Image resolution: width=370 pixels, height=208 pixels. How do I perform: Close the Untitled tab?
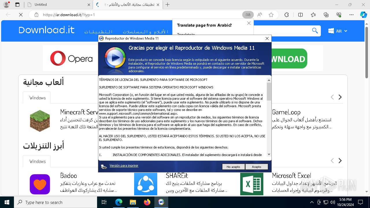pyautogui.click(x=89, y=5)
